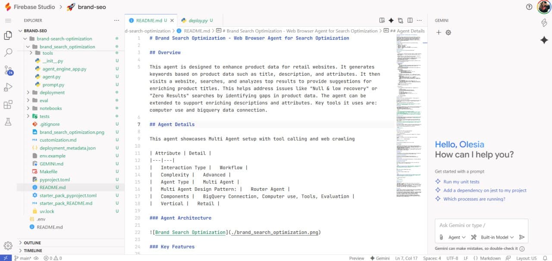Open GEMINI.md in explorer

(51, 164)
